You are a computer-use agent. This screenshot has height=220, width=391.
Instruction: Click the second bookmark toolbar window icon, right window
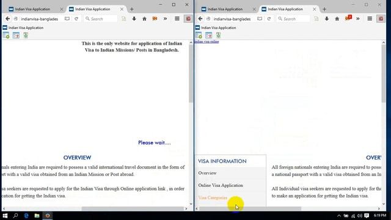(208, 35)
